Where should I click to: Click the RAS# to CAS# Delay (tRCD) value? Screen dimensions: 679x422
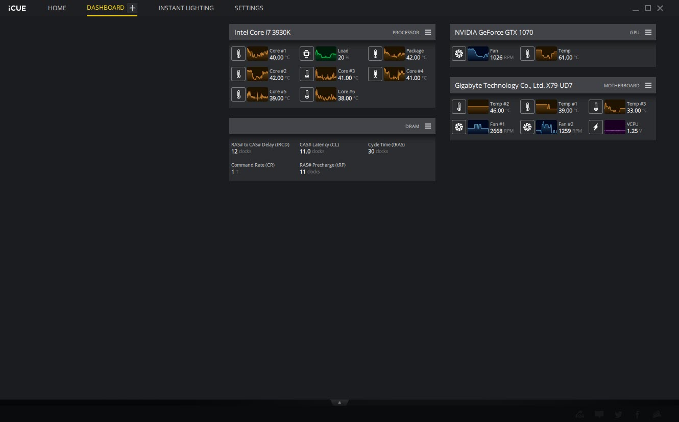(x=241, y=152)
